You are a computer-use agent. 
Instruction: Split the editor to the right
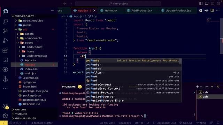tap(212, 10)
